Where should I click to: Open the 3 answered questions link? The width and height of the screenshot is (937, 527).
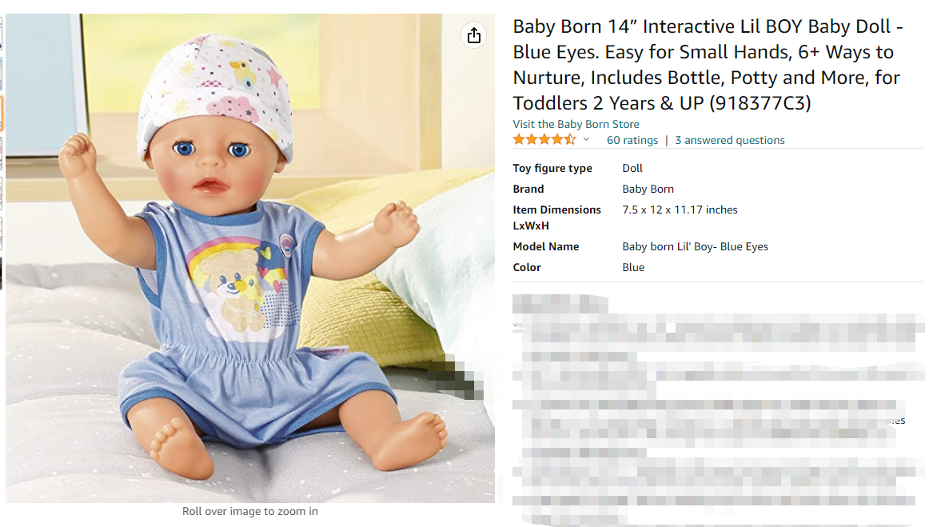coord(730,141)
